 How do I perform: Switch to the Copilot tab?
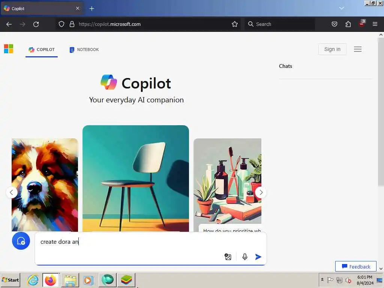tap(42, 49)
